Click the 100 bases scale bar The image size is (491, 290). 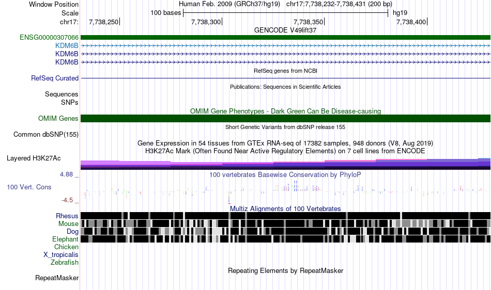point(286,13)
